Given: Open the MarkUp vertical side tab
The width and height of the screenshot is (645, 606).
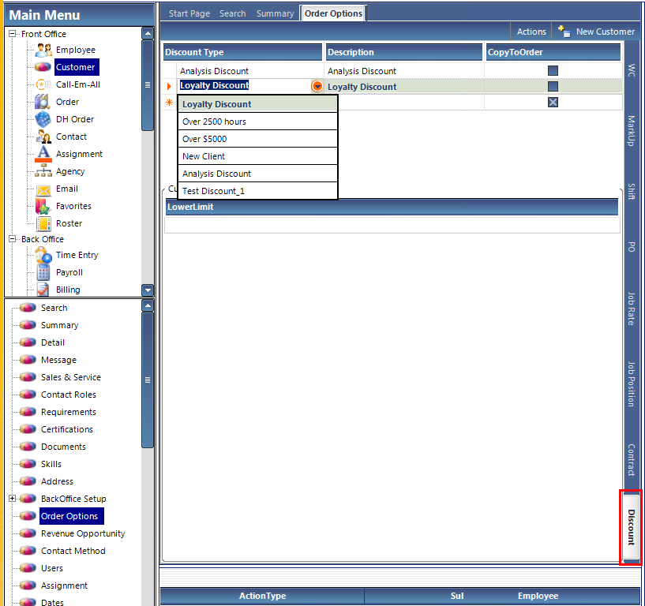Looking at the screenshot, I should pyautogui.click(x=632, y=131).
